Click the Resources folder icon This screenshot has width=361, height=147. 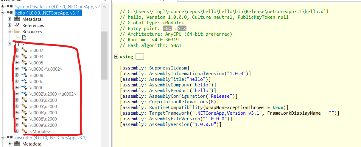[x=17, y=31]
